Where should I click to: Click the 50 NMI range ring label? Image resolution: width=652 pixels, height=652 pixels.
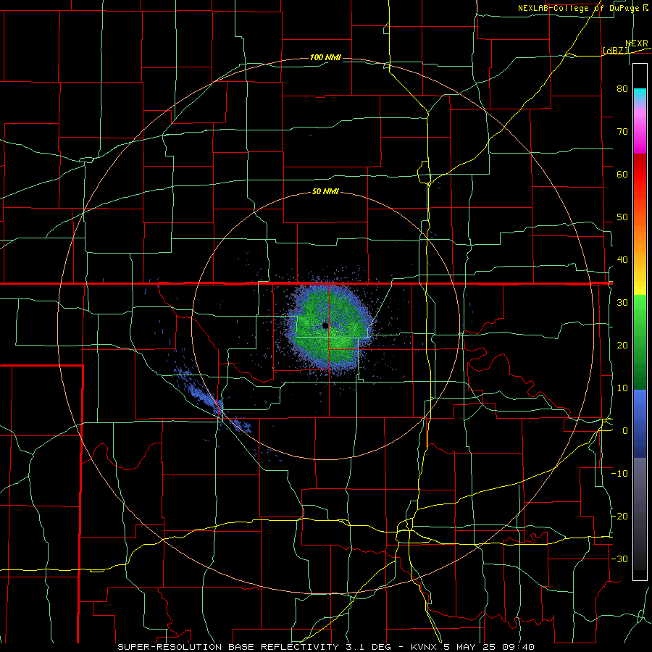(x=325, y=192)
